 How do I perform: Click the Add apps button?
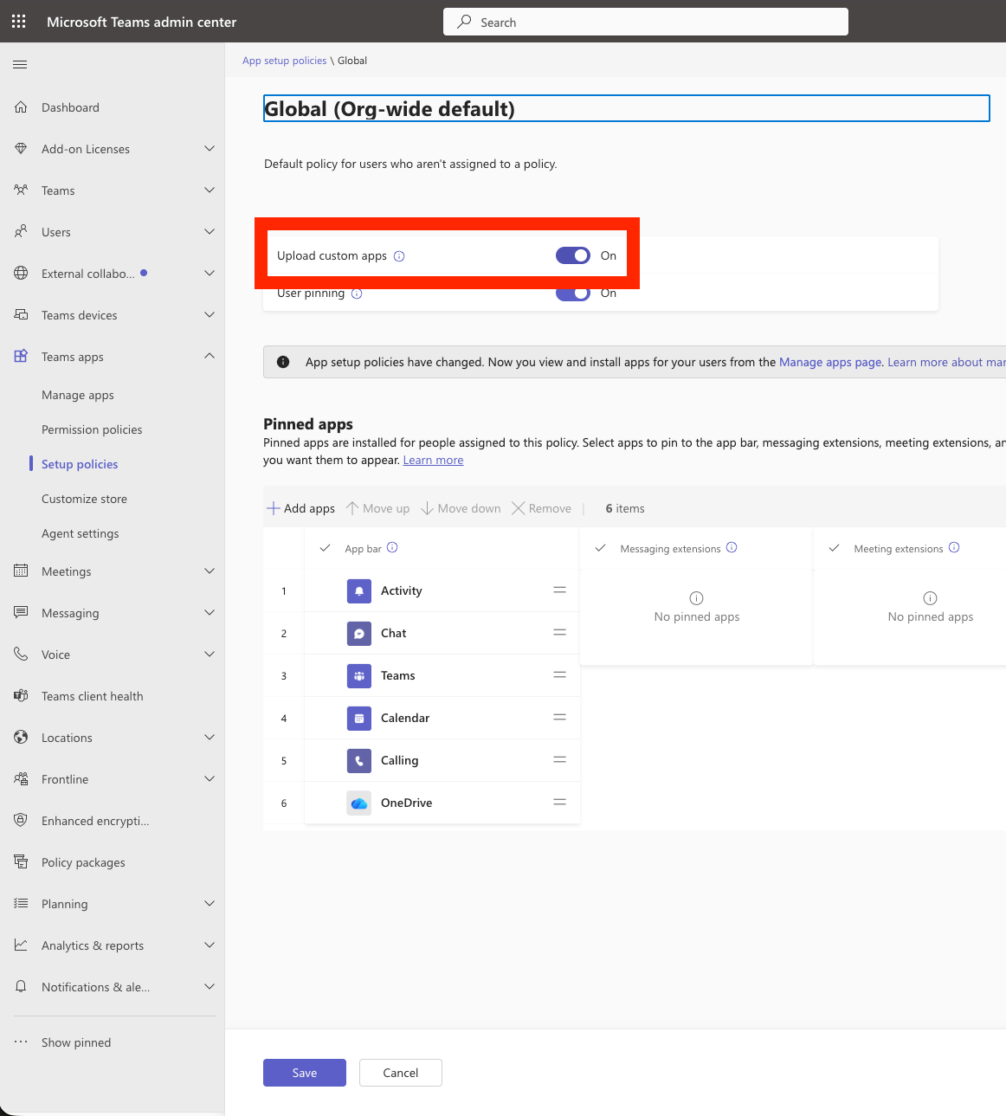[301, 508]
